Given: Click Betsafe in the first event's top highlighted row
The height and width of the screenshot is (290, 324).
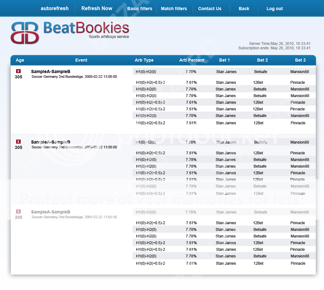Looking at the screenshot, I should click(261, 72).
